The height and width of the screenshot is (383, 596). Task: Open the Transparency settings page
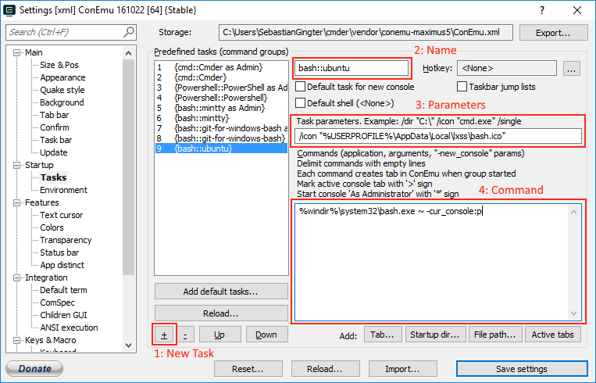(x=66, y=240)
